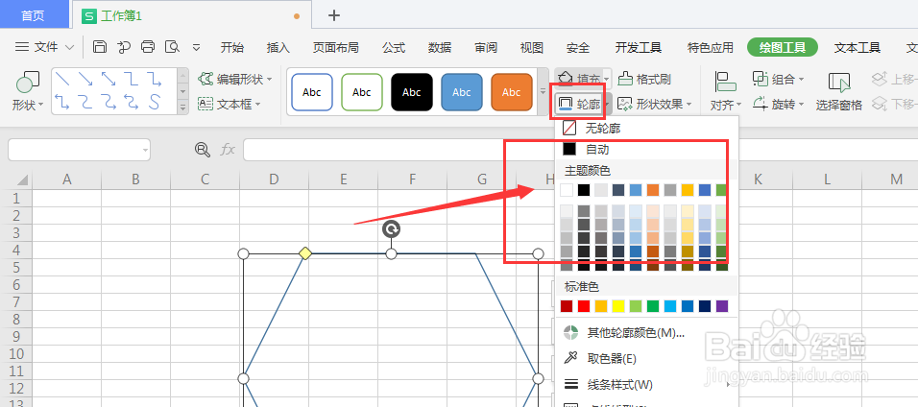The width and height of the screenshot is (918, 407).
Task: Open the Shapes gallery button
Action: click(x=28, y=91)
